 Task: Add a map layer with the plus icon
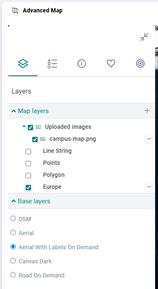147,111
